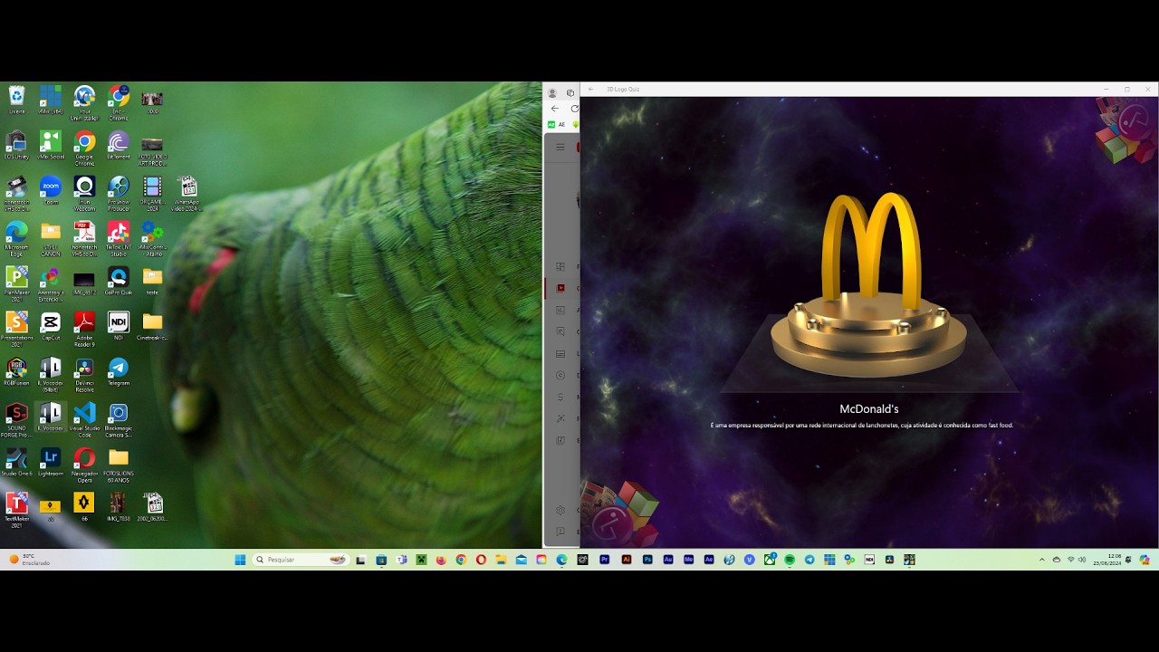Open the ProShow Producer desktop shortcut
This screenshot has width=1159, height=652.
(x=119, y=192)
